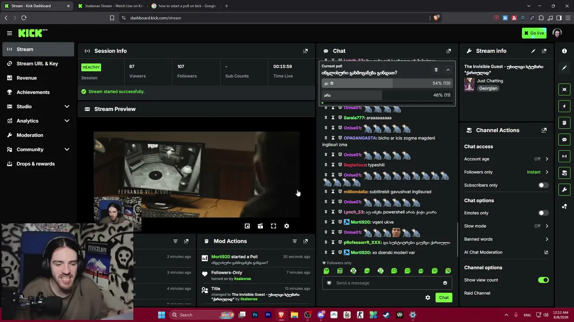The image size is (574, 322).
Task: Open Account age options chevron
Action: tap(547, 159)
